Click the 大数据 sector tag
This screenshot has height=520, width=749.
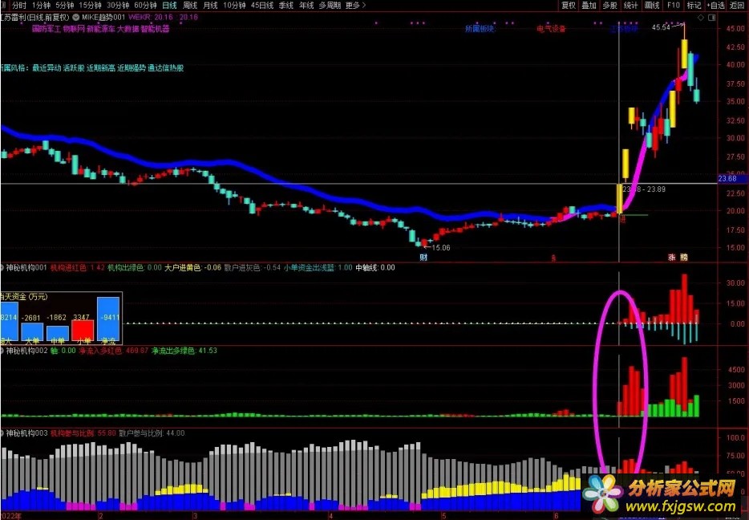127,29
